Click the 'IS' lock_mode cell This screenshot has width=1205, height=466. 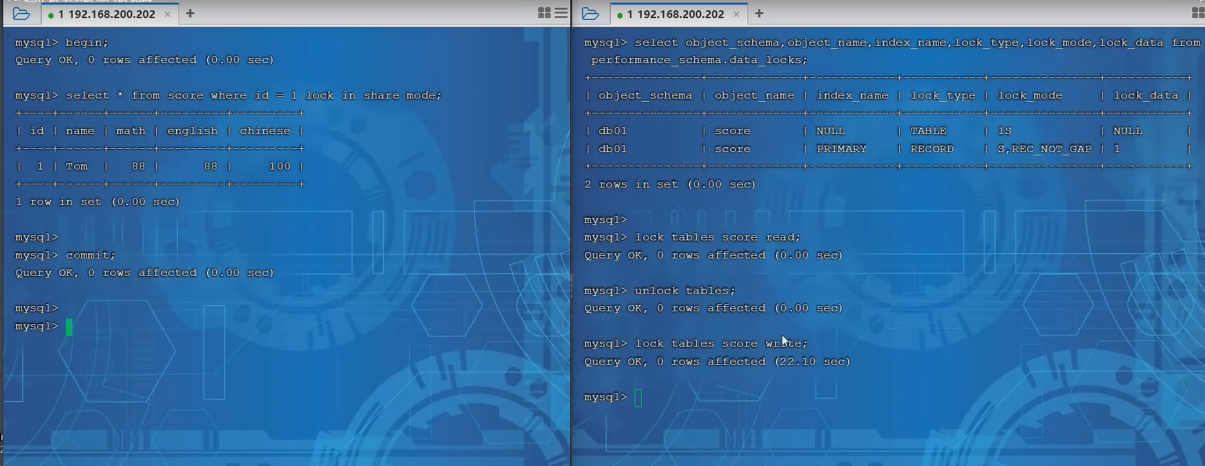click(x=1005, y=131)
